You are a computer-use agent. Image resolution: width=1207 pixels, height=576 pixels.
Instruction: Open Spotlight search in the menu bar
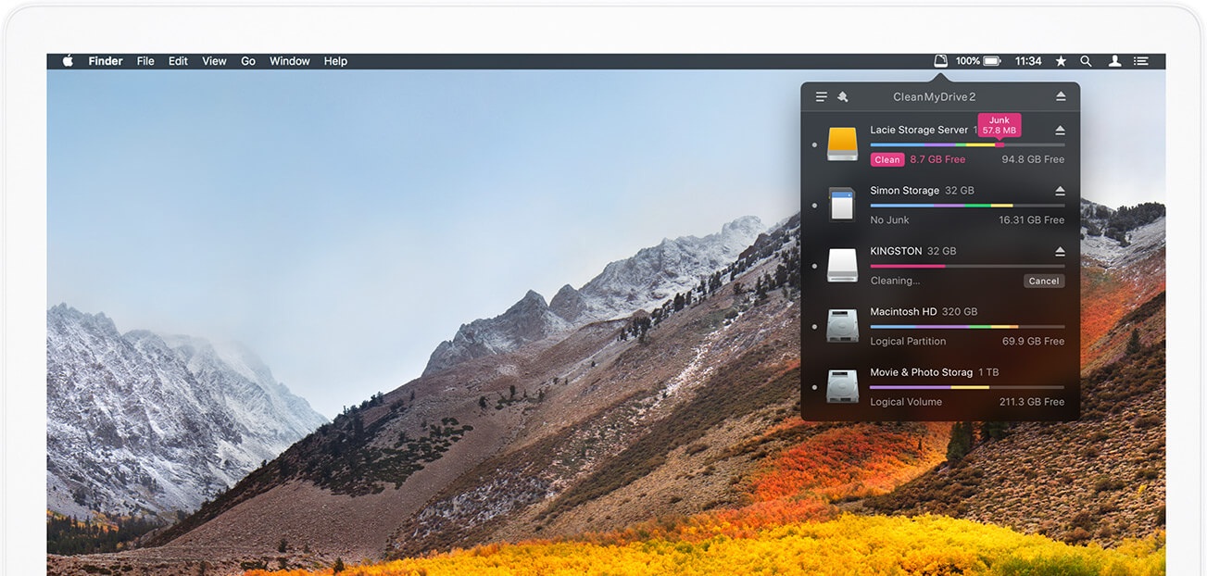(1086, 61)
